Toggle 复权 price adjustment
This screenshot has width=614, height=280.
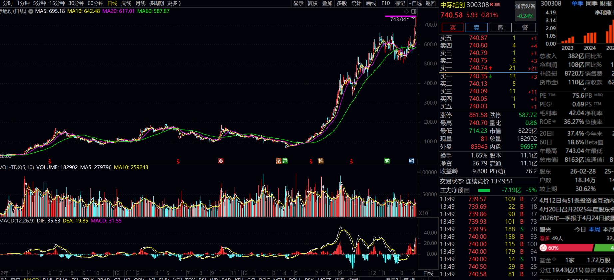point(312,3)
